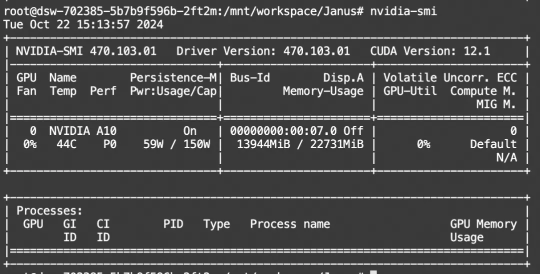Image resolution: width=540 pixels, height=274 pixels.
Task: Click the Default compute mode value
Action: click(493, 144)
